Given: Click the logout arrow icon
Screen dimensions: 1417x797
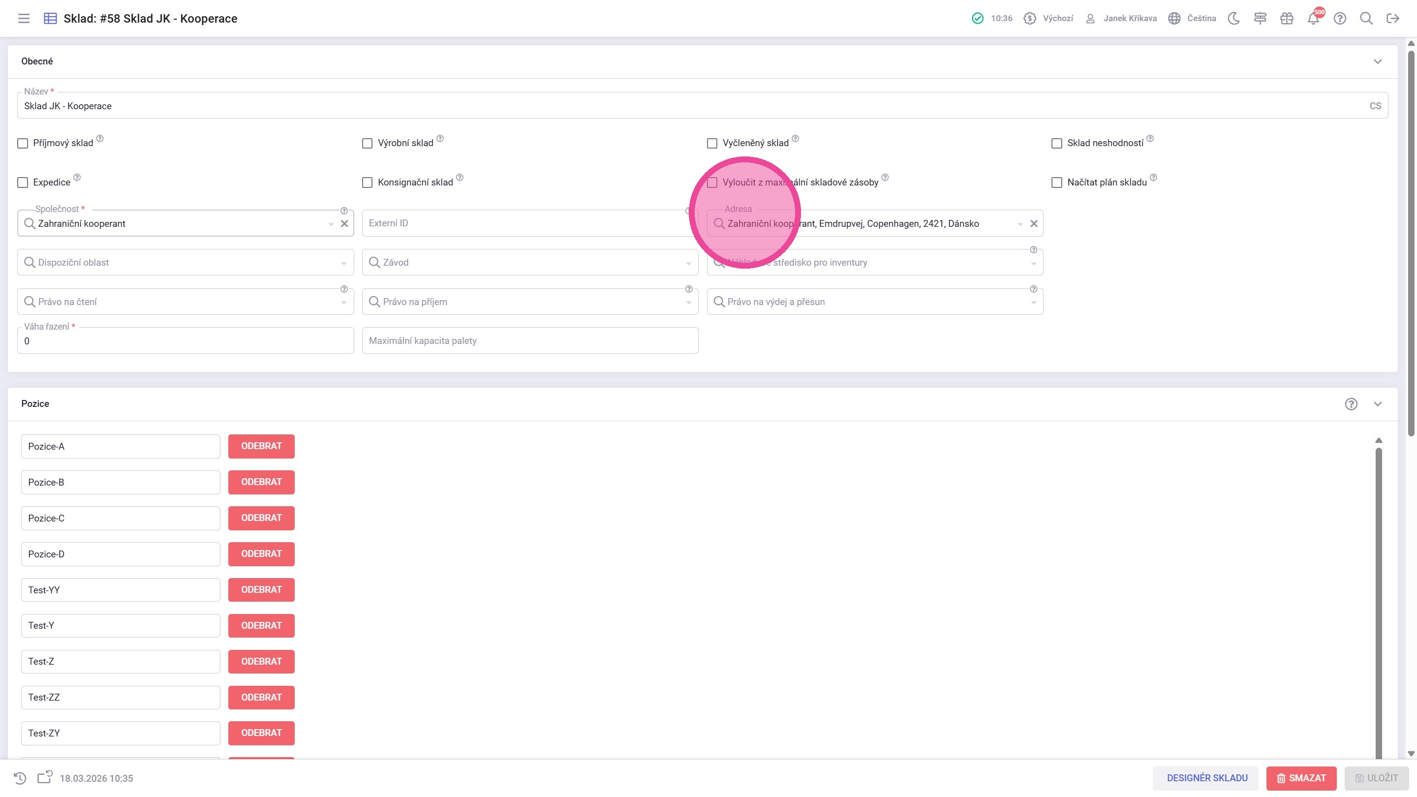Looking at the screenshot, I should click(1393, 18).
